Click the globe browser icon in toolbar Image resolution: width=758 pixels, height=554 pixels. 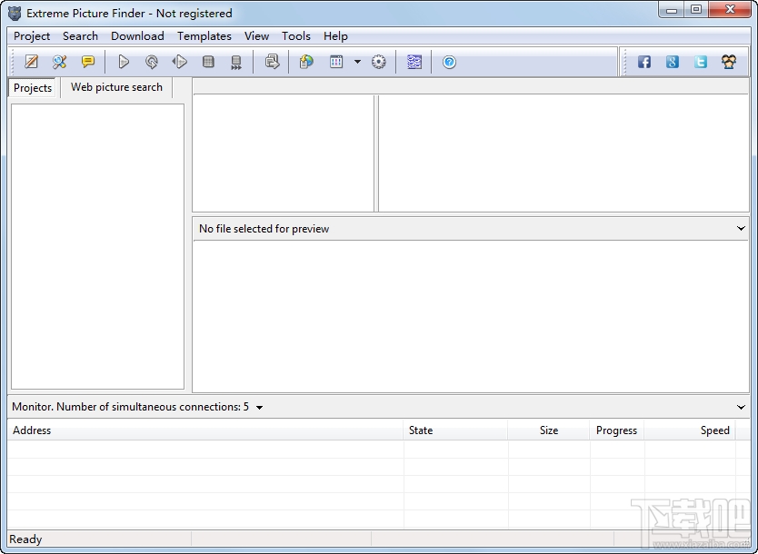coord(306,62)
